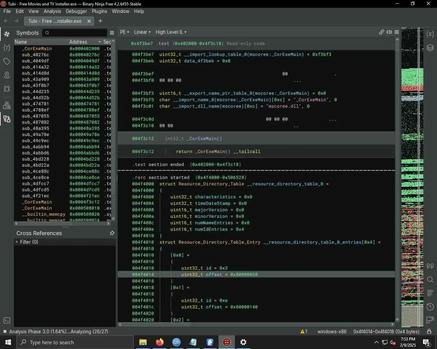437x349 pixels.
Task: Split the view pane
Action: click(389, 32)
